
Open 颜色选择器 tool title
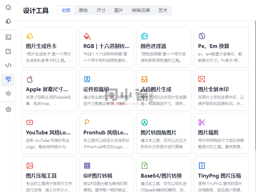coord(154,46)
